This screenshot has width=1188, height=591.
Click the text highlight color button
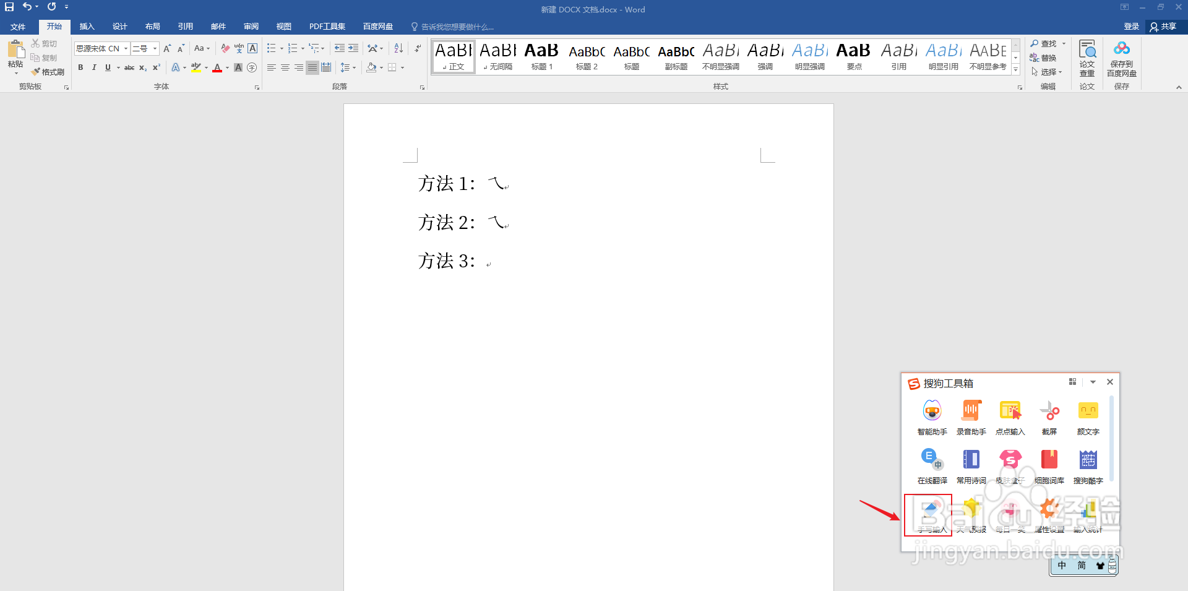[x=196, y=67]
